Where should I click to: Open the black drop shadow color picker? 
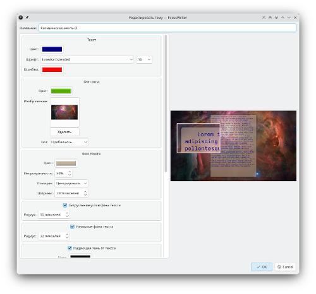80,256
